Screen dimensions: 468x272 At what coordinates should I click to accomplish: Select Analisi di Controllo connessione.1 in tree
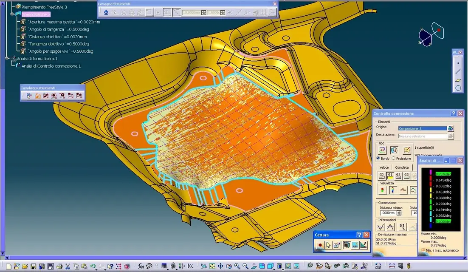[x=51, y=66]
